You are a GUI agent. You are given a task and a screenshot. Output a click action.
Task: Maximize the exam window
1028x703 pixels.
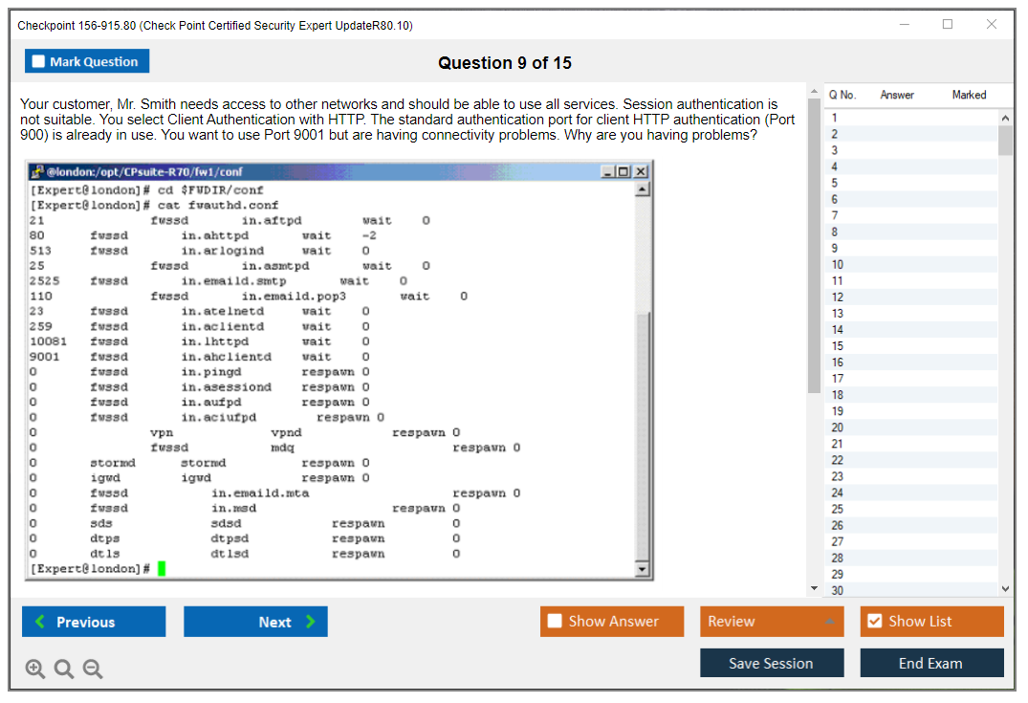click(x=948, y=25)
